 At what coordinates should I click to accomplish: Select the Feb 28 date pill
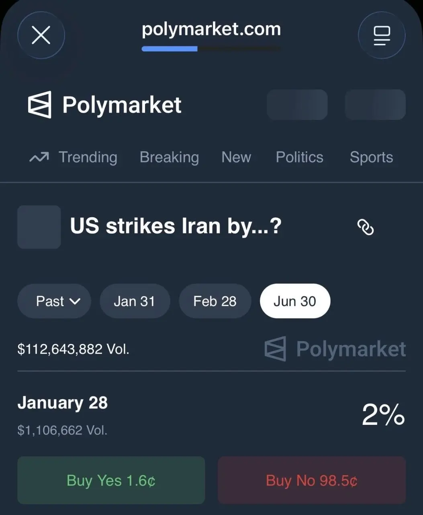click(215, 301)
